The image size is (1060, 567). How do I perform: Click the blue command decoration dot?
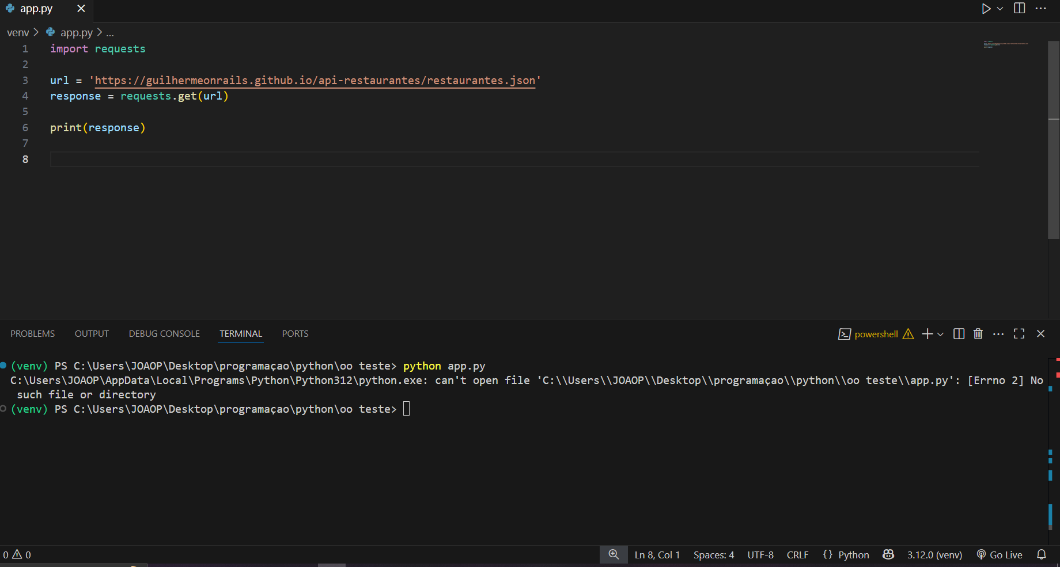3,365
